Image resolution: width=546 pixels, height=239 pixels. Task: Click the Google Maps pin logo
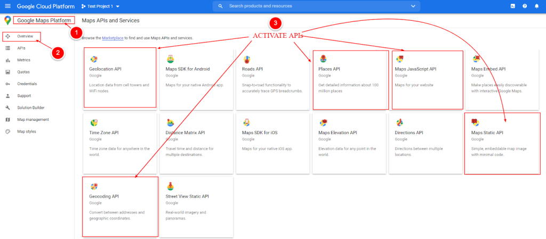pos(7,20)
